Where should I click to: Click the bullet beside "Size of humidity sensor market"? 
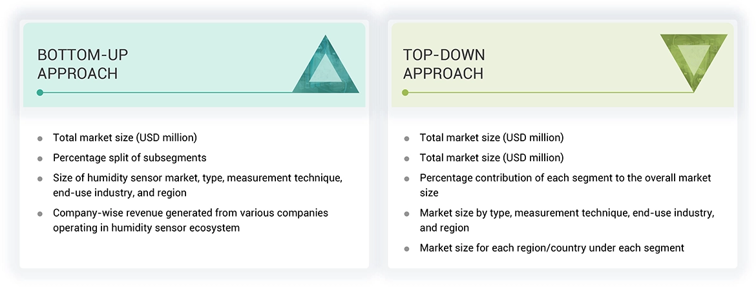click(x=40, y=178)
